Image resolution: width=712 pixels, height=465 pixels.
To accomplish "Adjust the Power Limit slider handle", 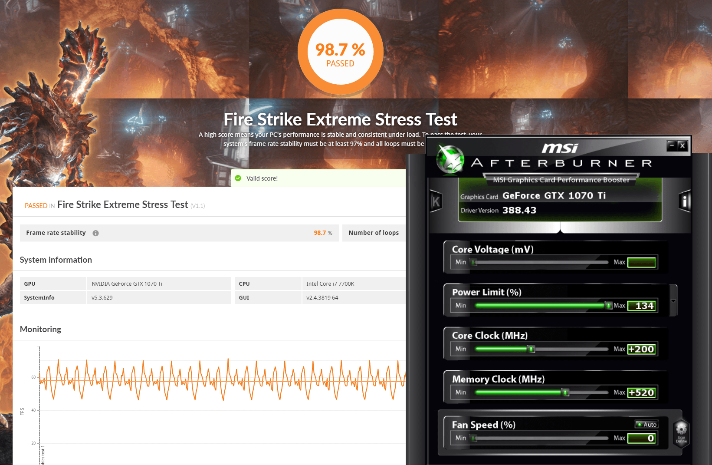I will pyautogui.click(x=609, y=306).
